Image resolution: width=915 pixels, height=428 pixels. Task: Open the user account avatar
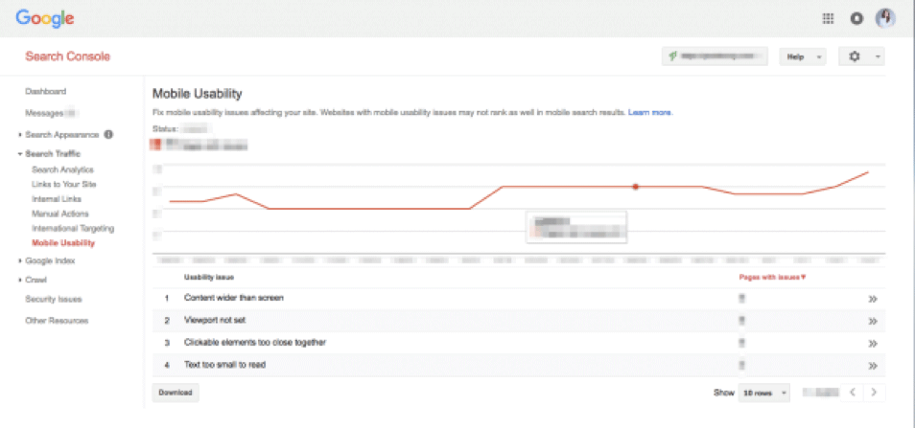coord(885,18)
